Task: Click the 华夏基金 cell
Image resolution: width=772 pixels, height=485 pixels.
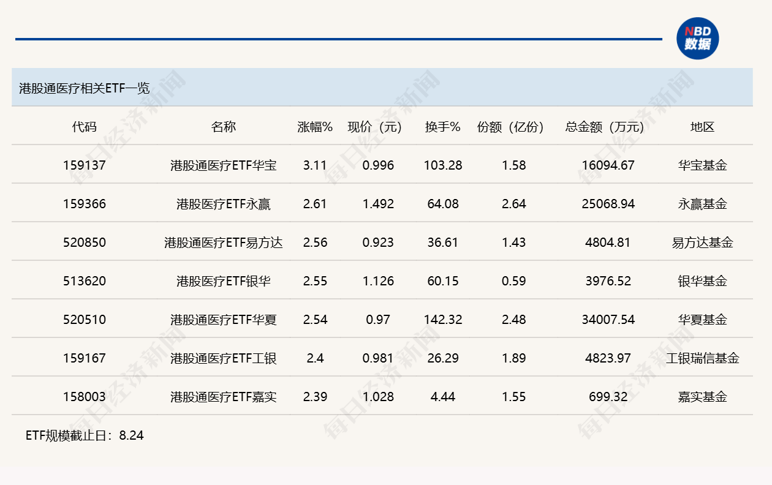Action: coord(703,320)
